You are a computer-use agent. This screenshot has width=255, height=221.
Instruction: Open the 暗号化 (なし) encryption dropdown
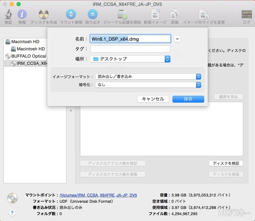point(148,85)
